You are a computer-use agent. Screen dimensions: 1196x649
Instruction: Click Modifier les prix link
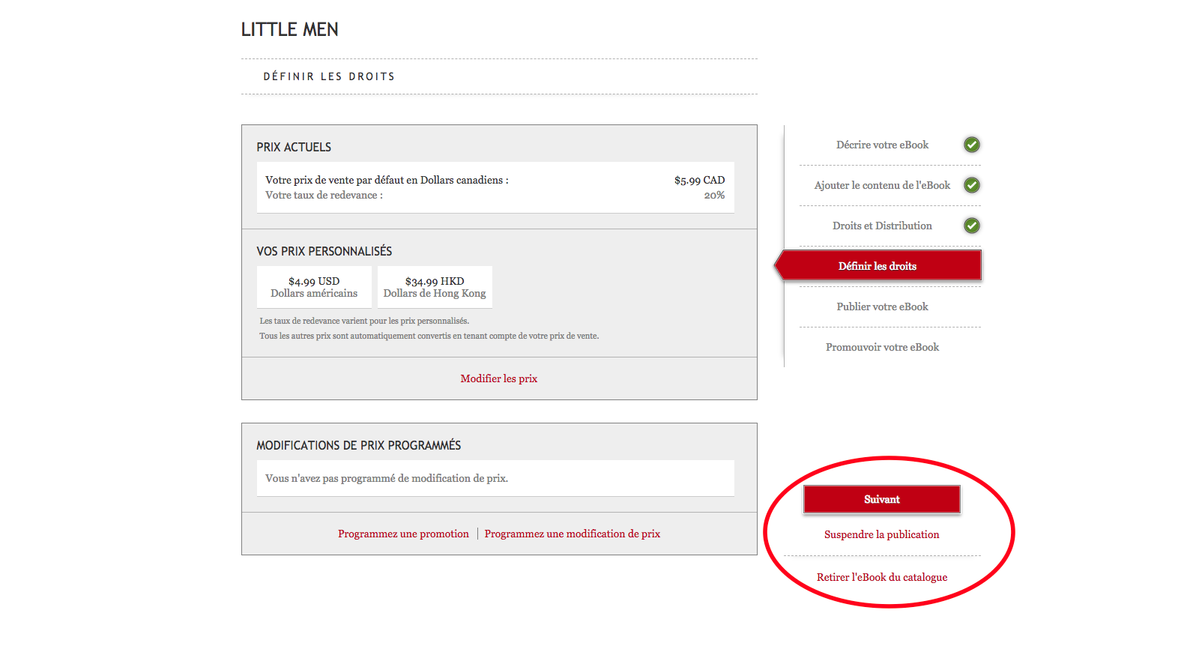point(498,378)
